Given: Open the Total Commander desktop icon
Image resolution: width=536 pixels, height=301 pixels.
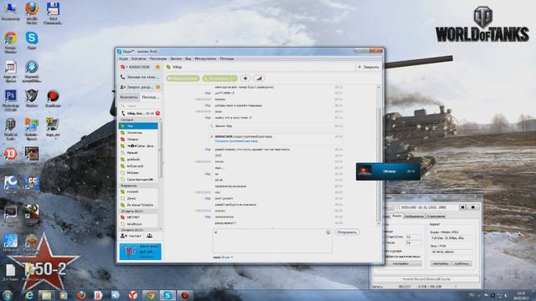Looking at the screenshot, I should click(53, 13).
